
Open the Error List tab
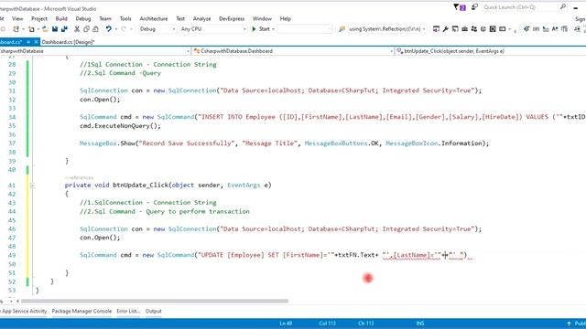(x=128, y=311)
